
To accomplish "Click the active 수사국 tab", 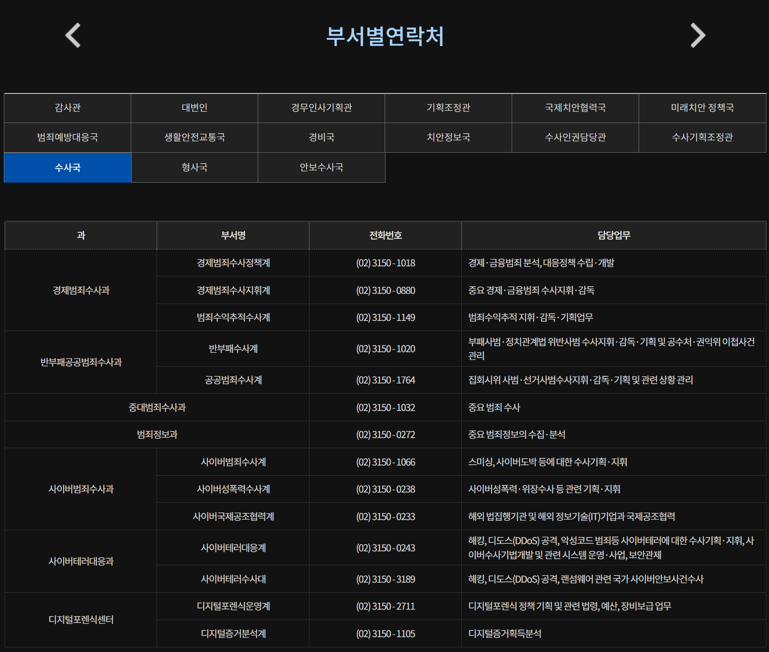I will pyautogui.click(x=68, y=167).
